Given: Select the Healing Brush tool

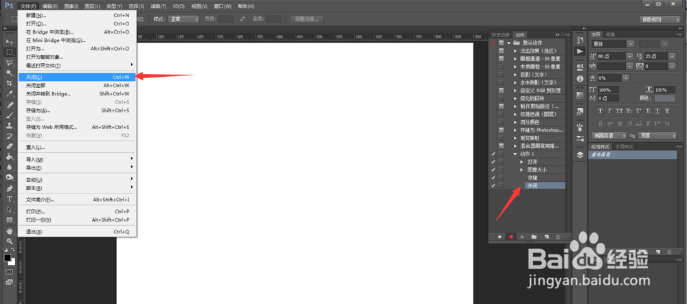Looking at the screenshot, I should coord(9,105).
